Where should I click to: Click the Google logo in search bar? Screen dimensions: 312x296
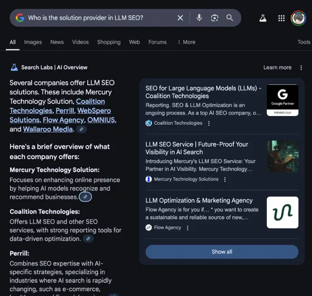20,18
